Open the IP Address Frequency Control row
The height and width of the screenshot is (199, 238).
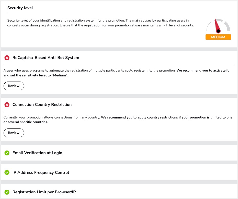click(41, 173)
